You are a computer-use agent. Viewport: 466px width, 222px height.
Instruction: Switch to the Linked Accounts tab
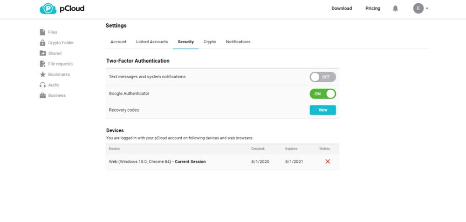coord(152,42)
